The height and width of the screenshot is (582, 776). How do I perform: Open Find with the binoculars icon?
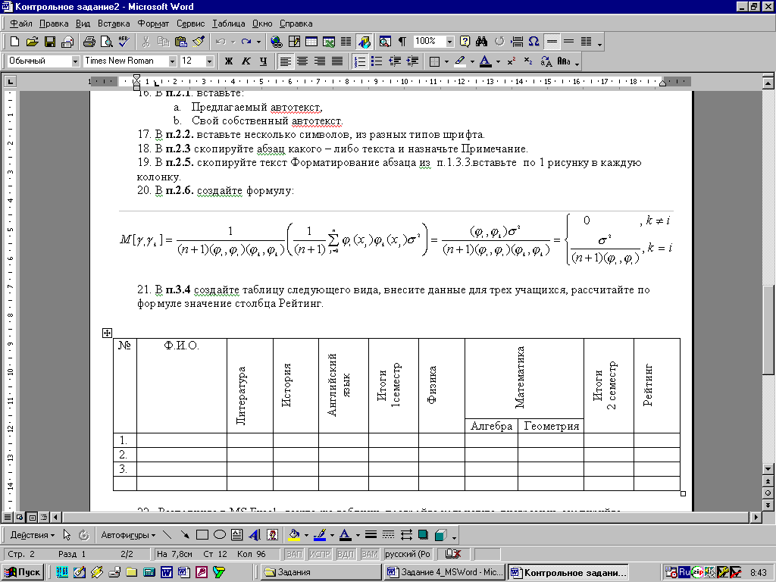481,42
